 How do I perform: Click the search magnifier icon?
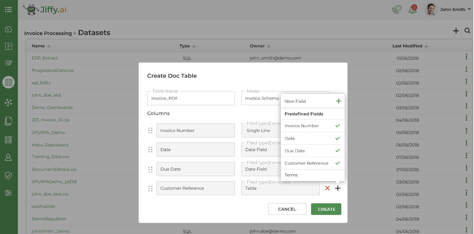467,31
